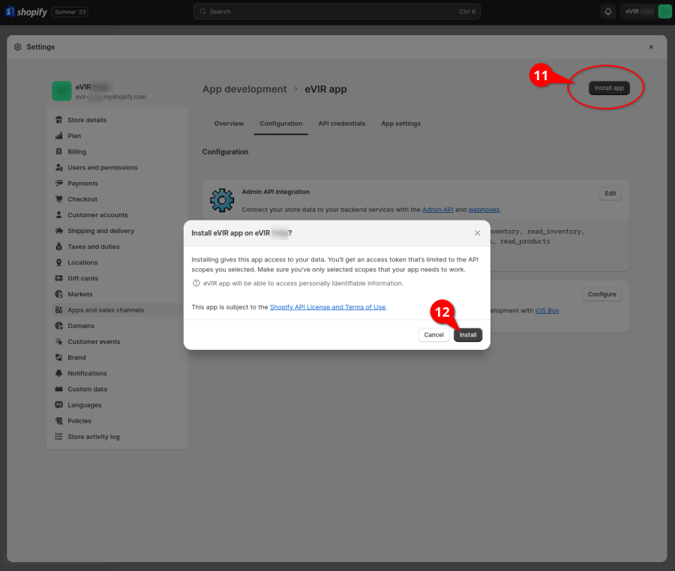Click the Markets globe icon
Image resolution: width=675 pixels, height=571 pixels.
coord(59,294)
